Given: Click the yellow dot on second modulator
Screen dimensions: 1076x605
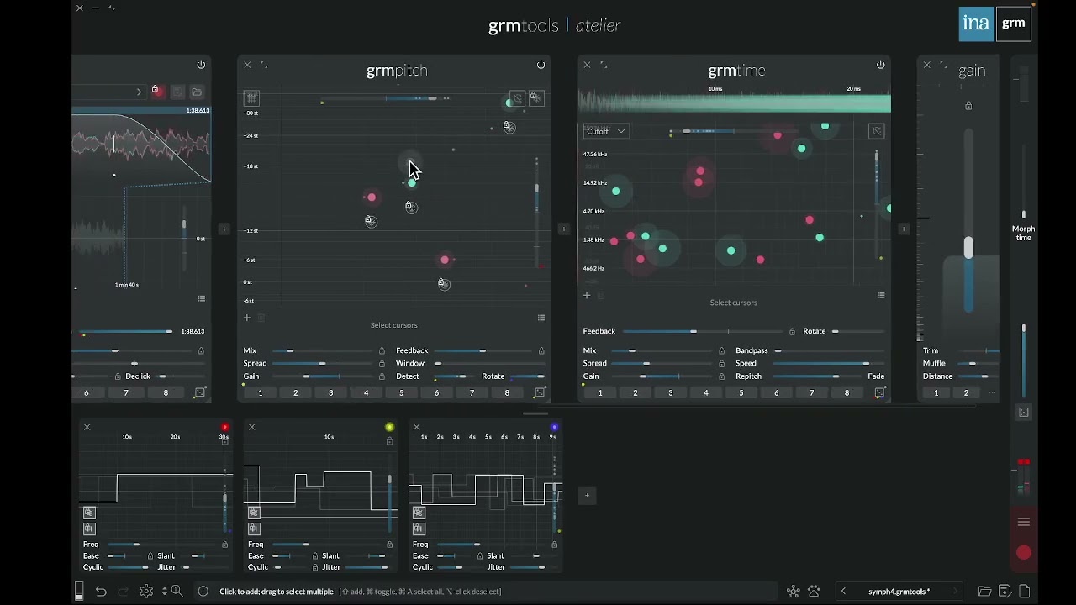Looking at the screenshot, I should click(x=389, y=427).
